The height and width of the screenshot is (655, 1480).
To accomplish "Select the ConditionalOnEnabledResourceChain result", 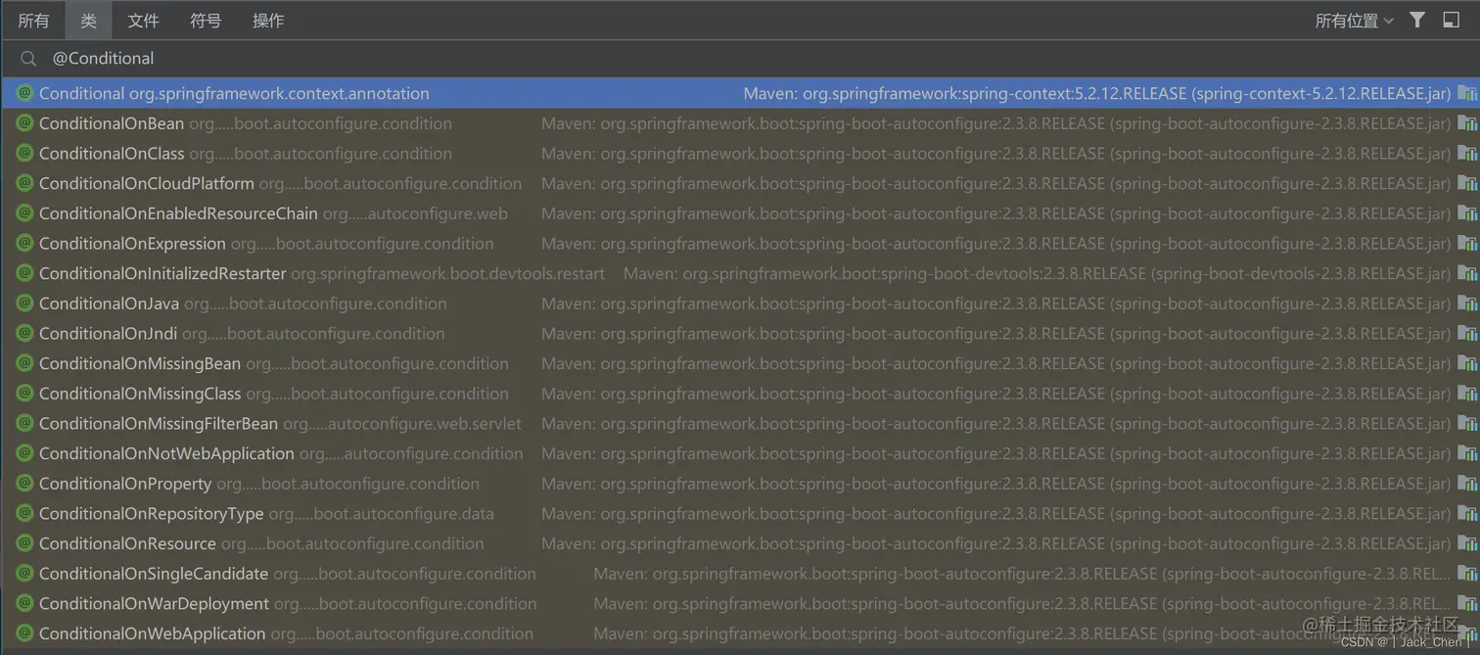I will tap(740, 213).
